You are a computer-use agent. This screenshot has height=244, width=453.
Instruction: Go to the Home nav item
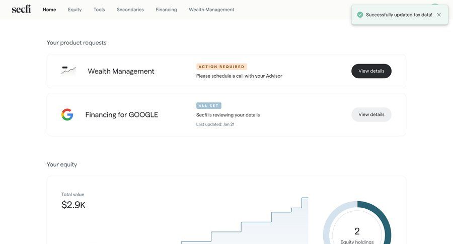(x=49, y=10)
